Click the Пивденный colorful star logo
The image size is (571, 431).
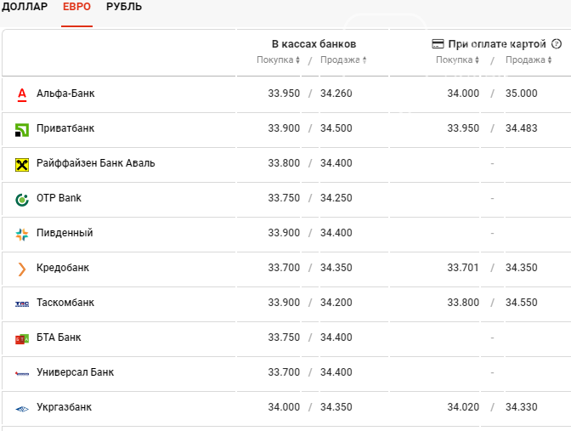pyautogui.click(x=22, y=235)
